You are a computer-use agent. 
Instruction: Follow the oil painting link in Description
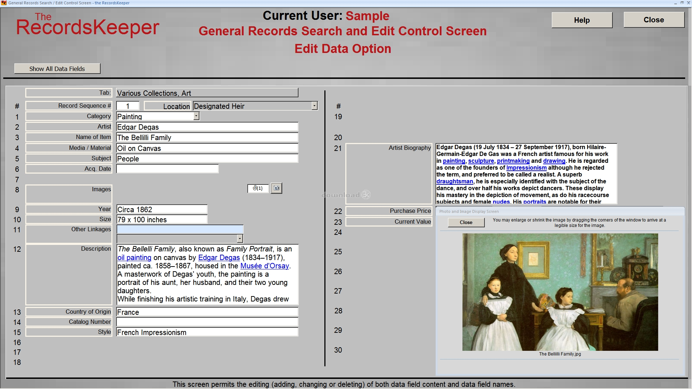point(134,258)
